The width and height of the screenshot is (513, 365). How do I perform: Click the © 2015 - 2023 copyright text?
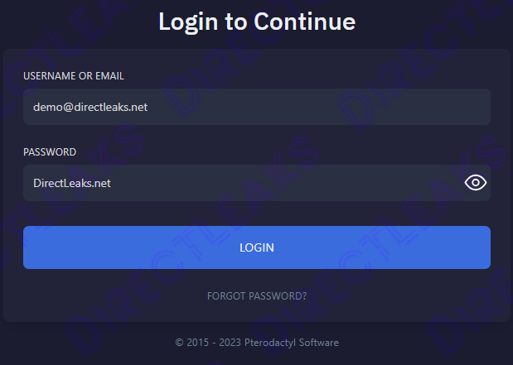pos(206,343)
